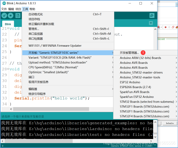Click editor horizontal scrollbar left arrow
This screenshot has width=178, height=148.
click(11, 109)
